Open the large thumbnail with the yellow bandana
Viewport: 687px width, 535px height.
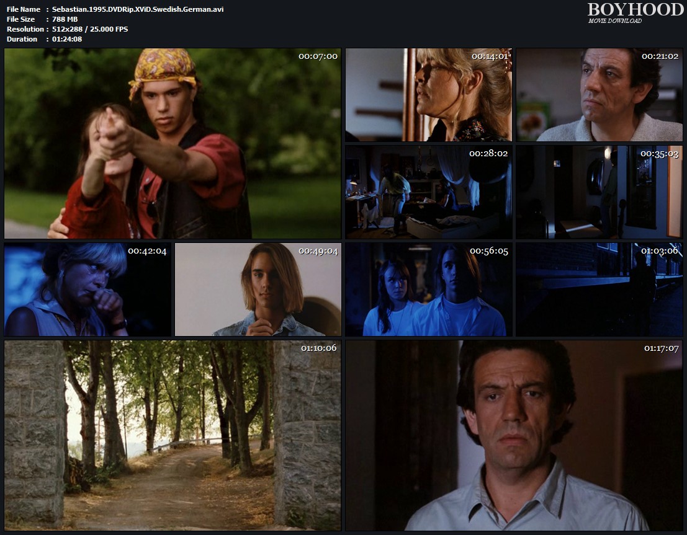point(173,144)
